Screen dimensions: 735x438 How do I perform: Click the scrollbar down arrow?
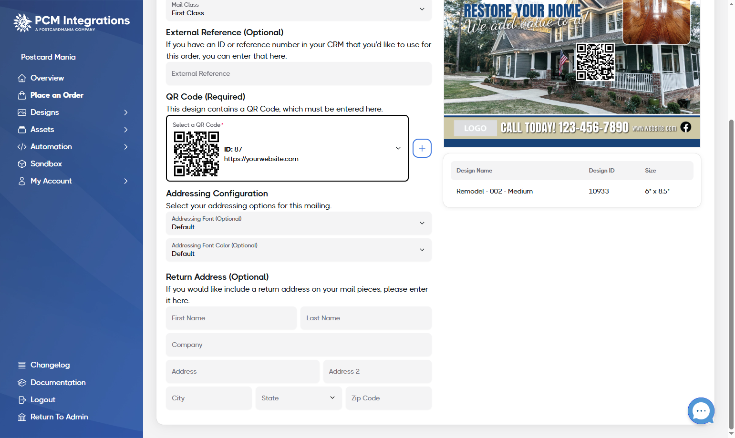[731, 434]
